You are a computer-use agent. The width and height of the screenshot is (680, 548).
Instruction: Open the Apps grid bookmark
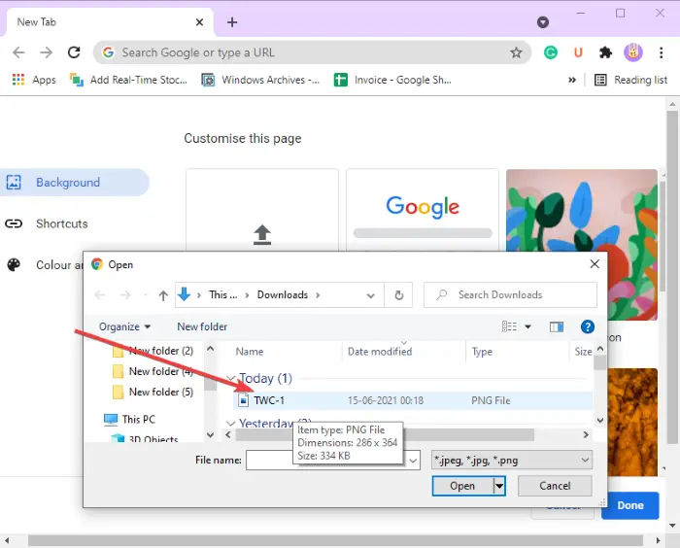pyautogui.click(x=34, y=80)
